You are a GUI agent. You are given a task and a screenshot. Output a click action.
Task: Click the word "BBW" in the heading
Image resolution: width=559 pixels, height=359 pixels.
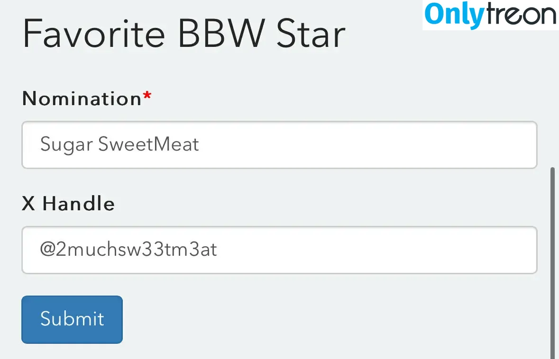(x=222, y=34)
